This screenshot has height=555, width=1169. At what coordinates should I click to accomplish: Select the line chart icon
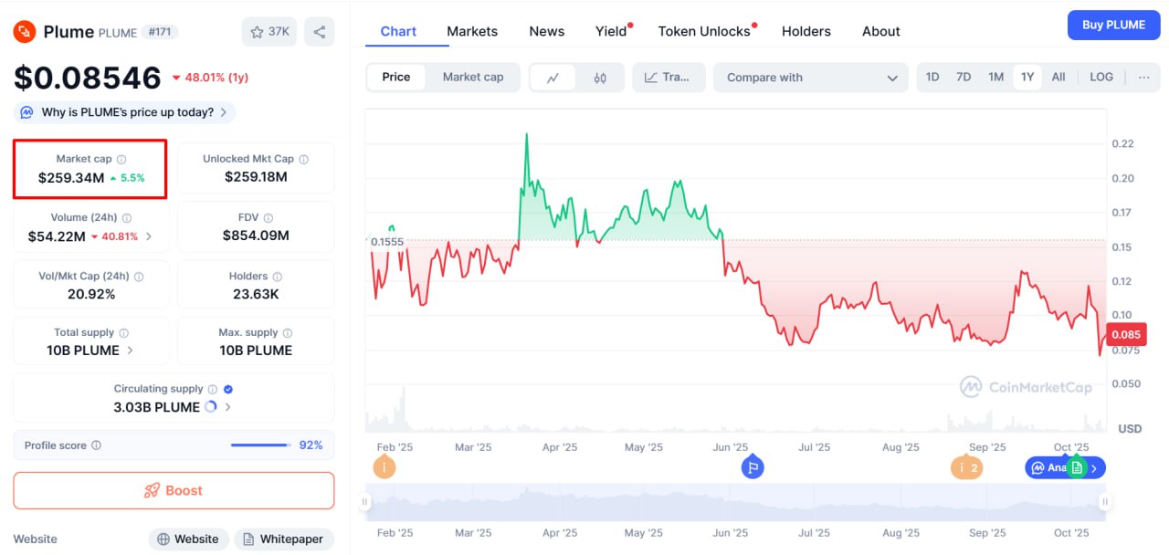553,78
